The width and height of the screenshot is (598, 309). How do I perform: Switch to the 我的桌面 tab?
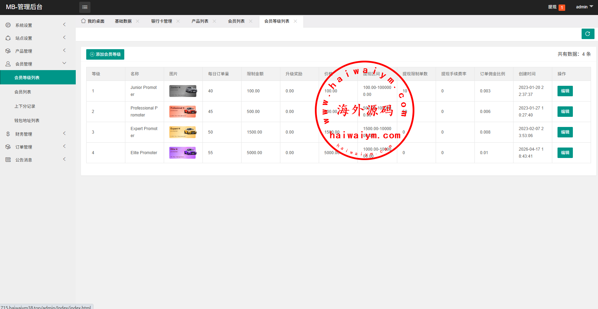pyautogui.click(x=93, y=21)
